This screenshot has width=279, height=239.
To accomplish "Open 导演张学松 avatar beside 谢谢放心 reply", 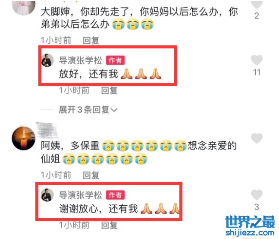I will [47, 195].
